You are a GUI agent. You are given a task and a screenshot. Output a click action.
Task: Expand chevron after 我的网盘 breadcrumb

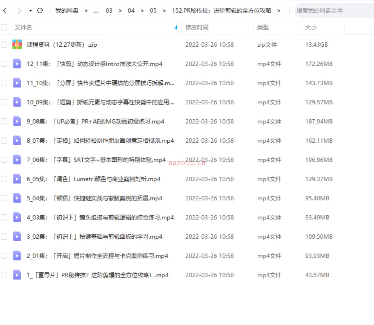coord(86,11)
